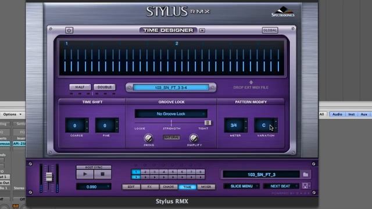Click the GLOBAL button
The image size is (372, 209).
tap(270, 30)
